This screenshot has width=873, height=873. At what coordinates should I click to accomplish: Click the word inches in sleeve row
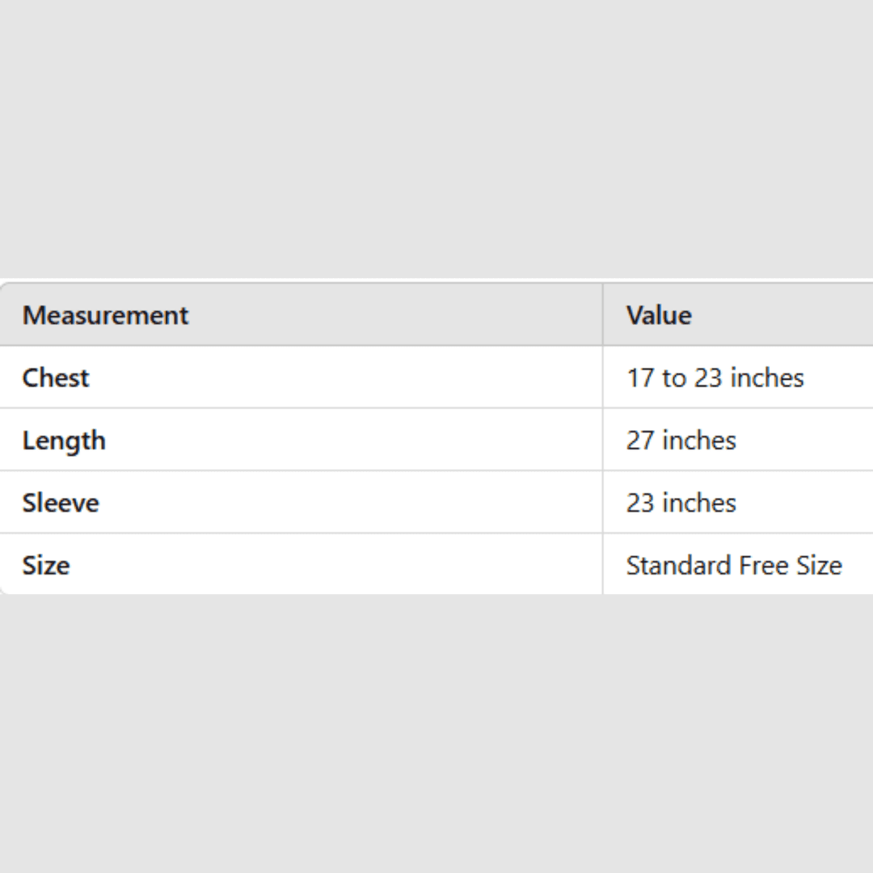click(x=698, y=503)
